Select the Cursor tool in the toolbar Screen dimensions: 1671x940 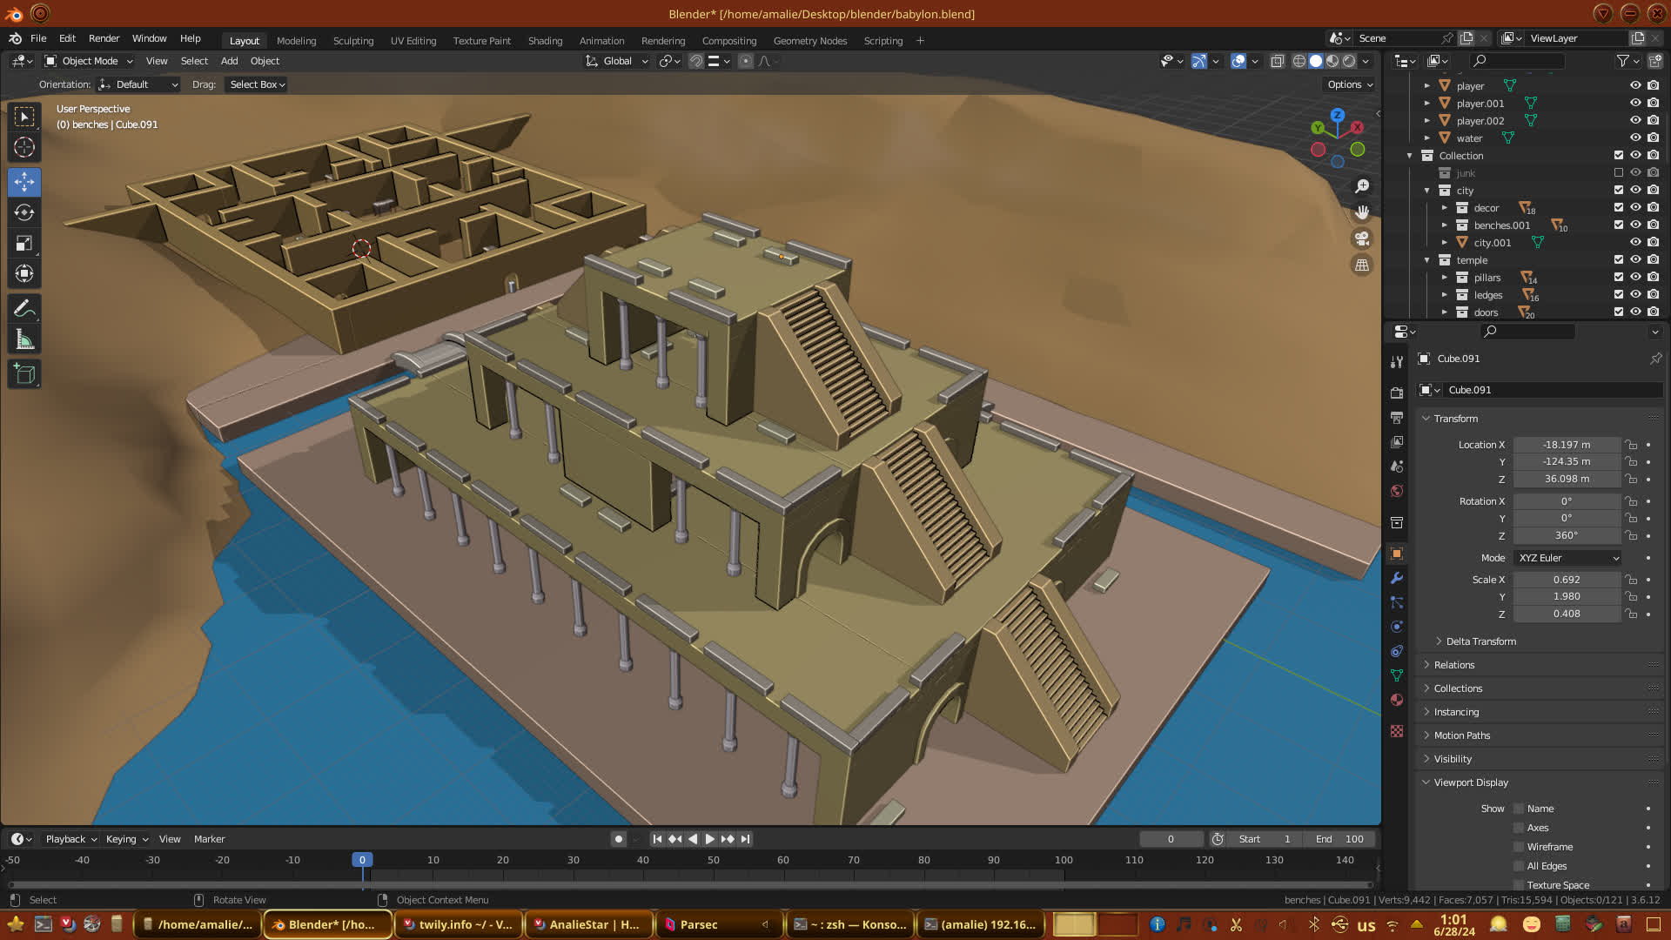(24, 147)
